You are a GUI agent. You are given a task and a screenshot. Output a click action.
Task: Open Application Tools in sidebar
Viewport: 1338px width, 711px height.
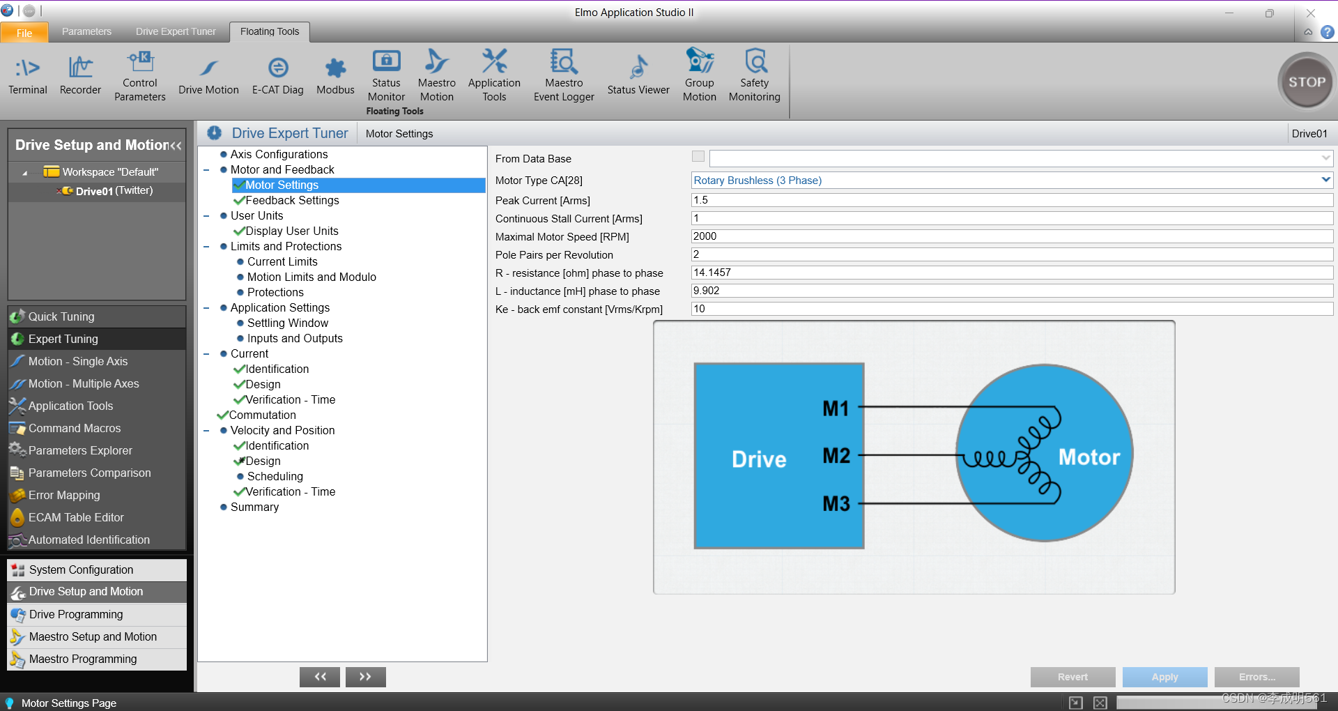[97, 406]
